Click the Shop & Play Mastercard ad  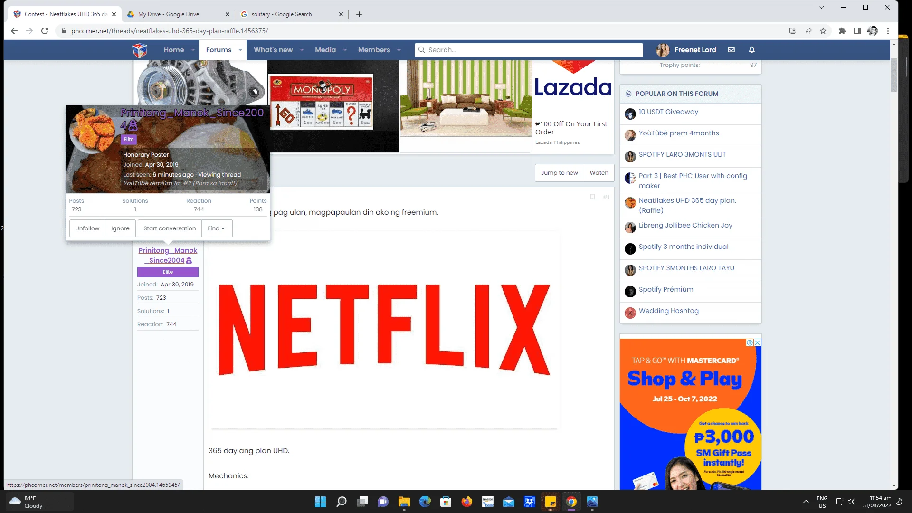point(690,413)
